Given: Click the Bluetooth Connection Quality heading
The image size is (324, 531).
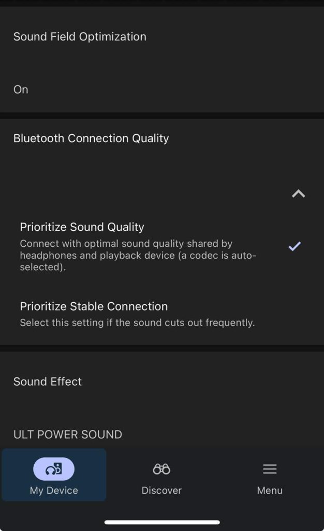Looking at the screenshot, I should [x=91, y=138].
